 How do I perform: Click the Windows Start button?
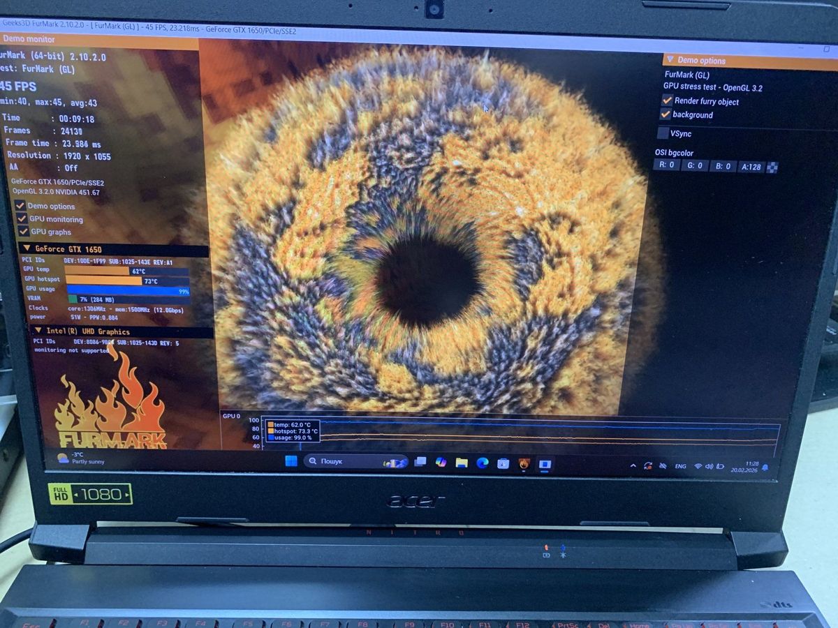(291, 461)
